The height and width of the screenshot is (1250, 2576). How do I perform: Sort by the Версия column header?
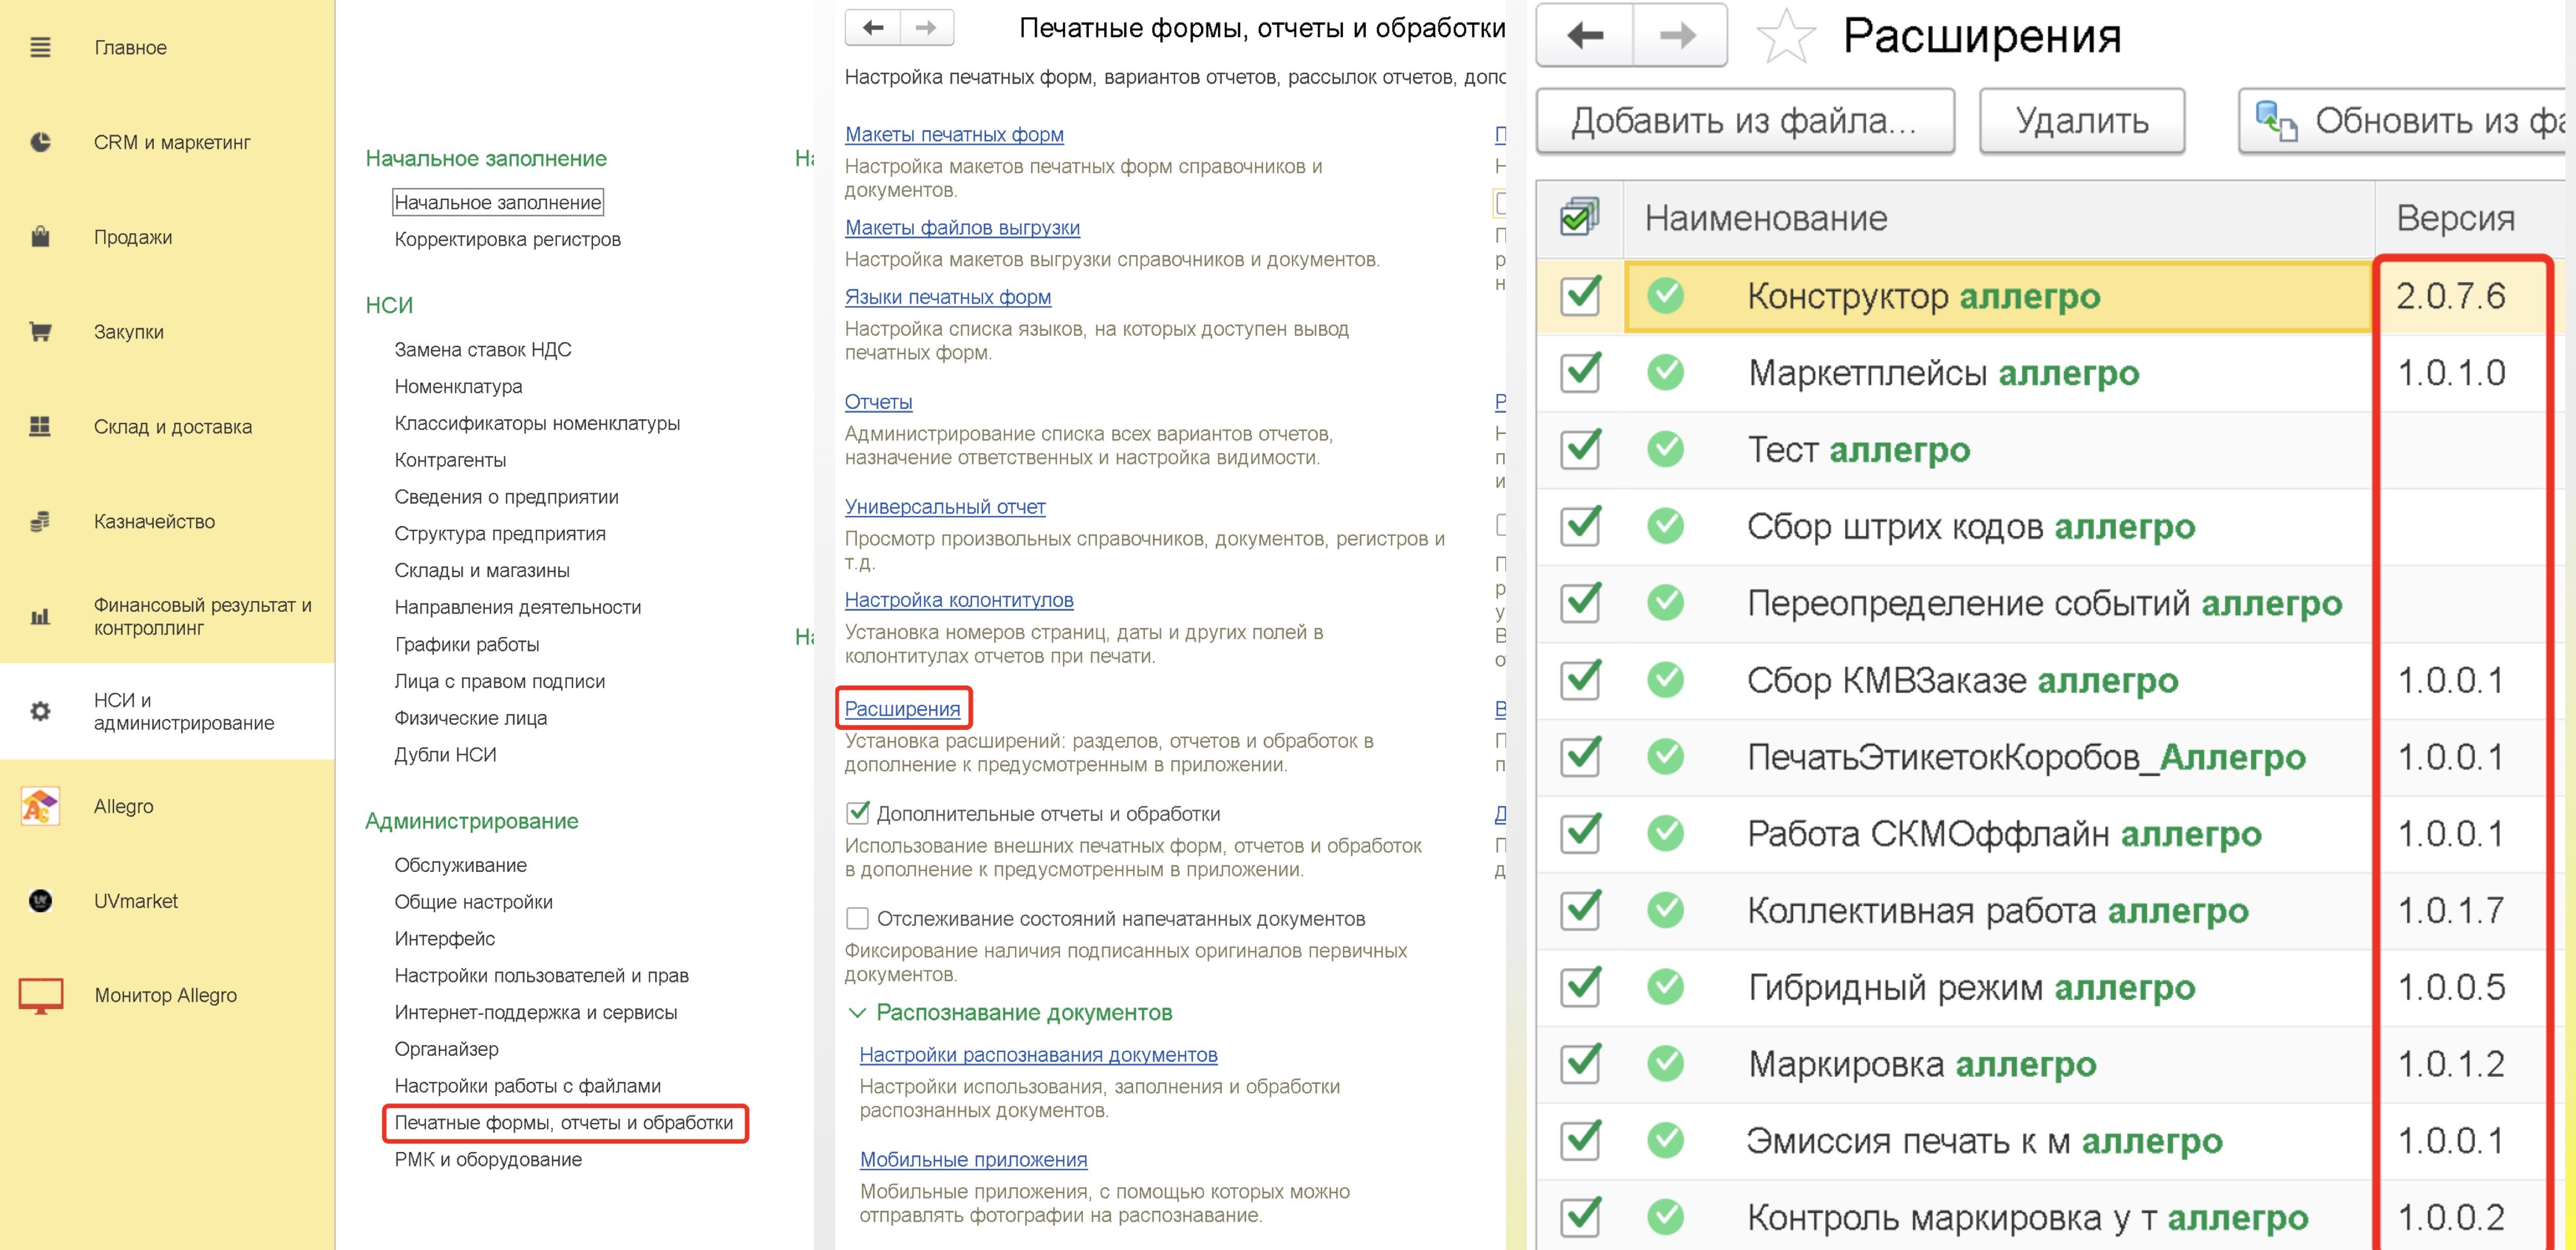coord(2470,218)
